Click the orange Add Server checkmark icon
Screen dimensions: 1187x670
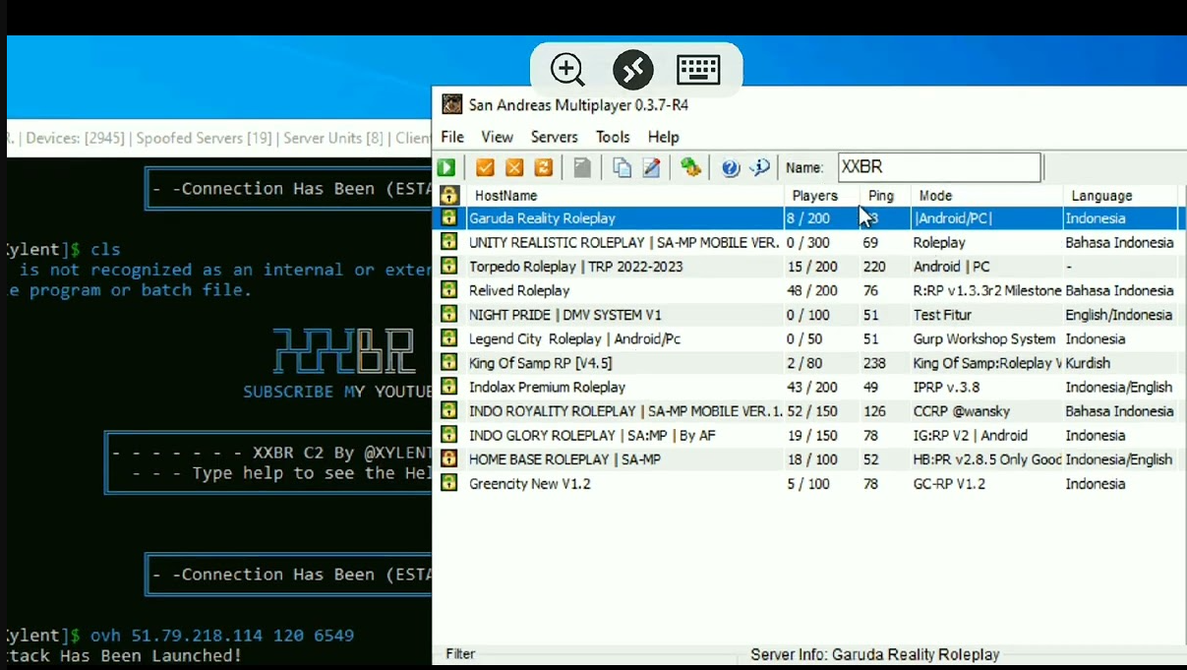[485, 168]
